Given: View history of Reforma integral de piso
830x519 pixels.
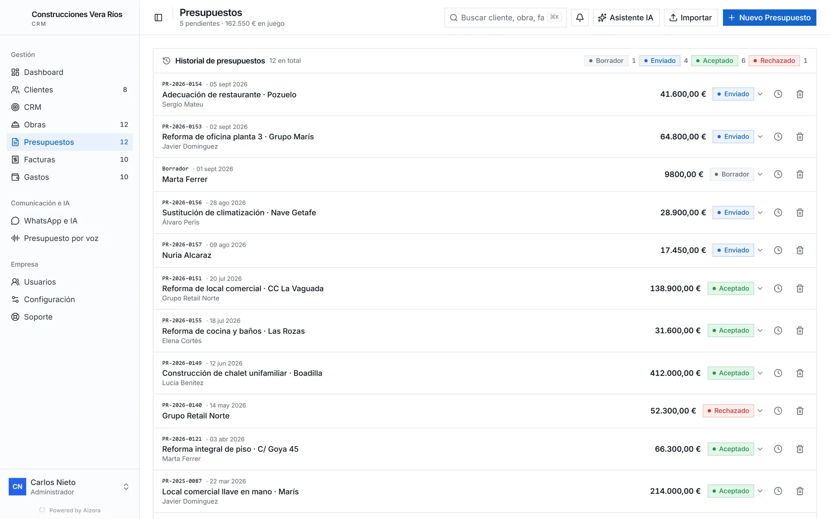Looking at the screenshot, I should [778, 449].
